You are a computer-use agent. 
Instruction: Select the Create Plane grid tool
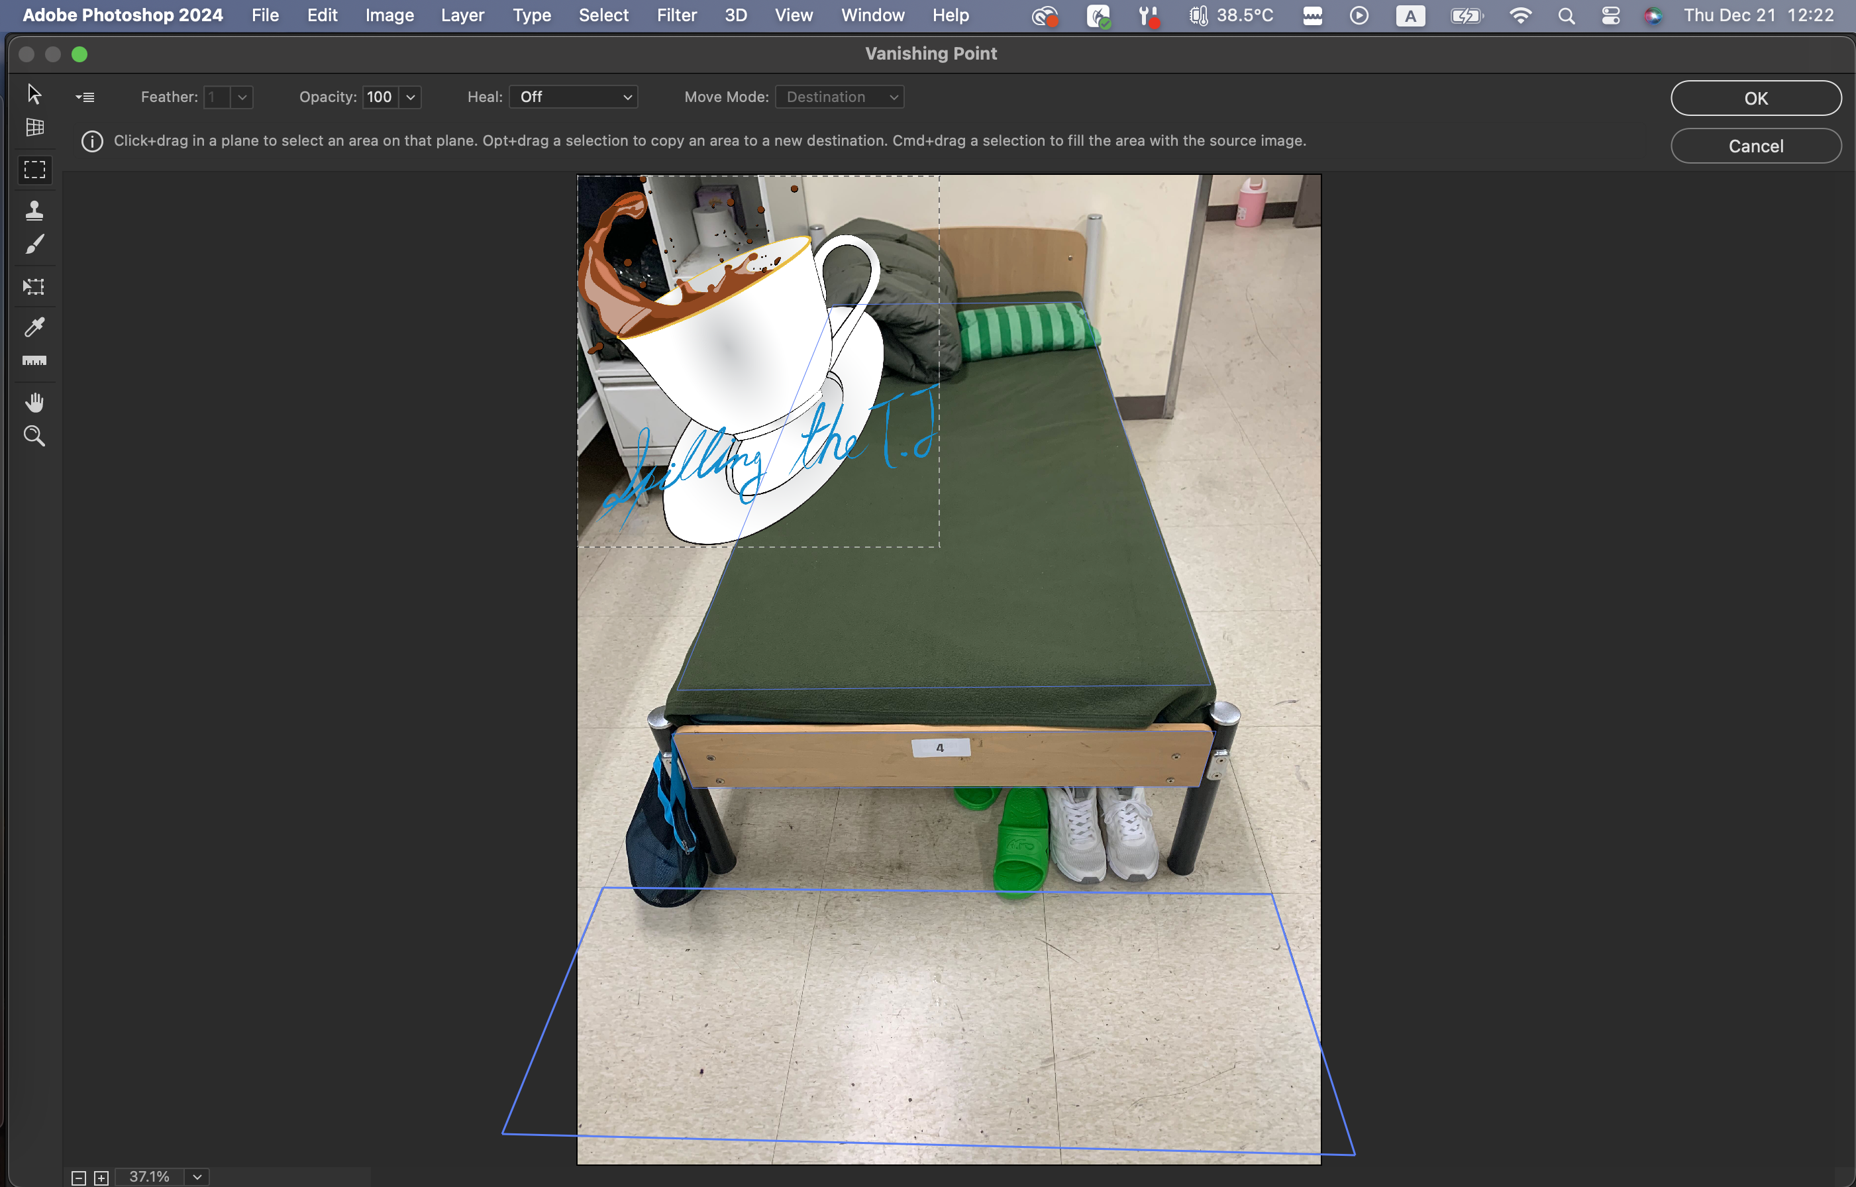(x=34, y=127)
